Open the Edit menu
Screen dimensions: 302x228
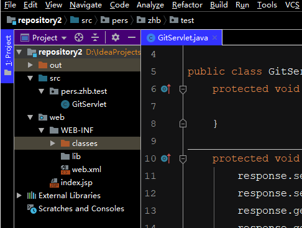[x=30, y=5]
